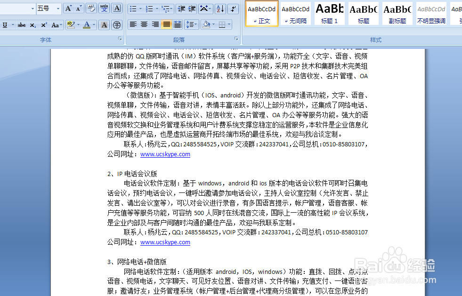Click the heading "3、网络电话+微信版"
Image resolution: width=462 pixels, height=296 pixels.
click(x=137, y=262)
